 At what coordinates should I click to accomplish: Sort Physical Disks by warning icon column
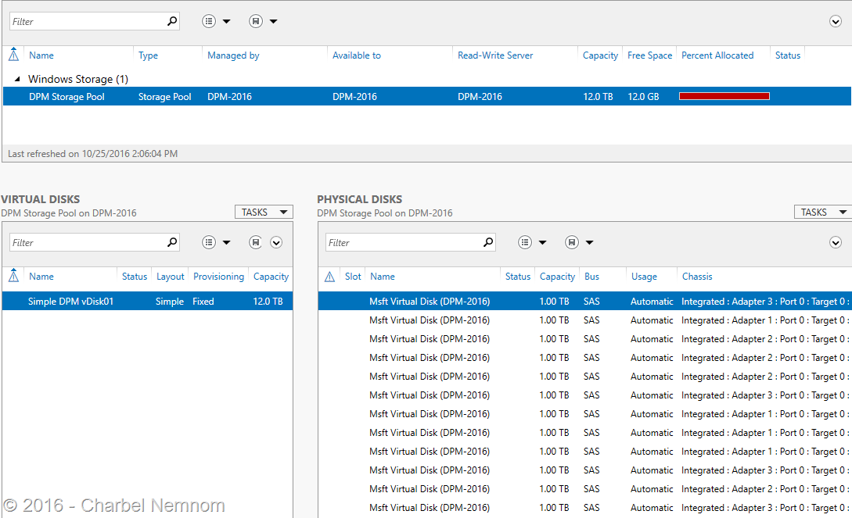coord(329,277)
